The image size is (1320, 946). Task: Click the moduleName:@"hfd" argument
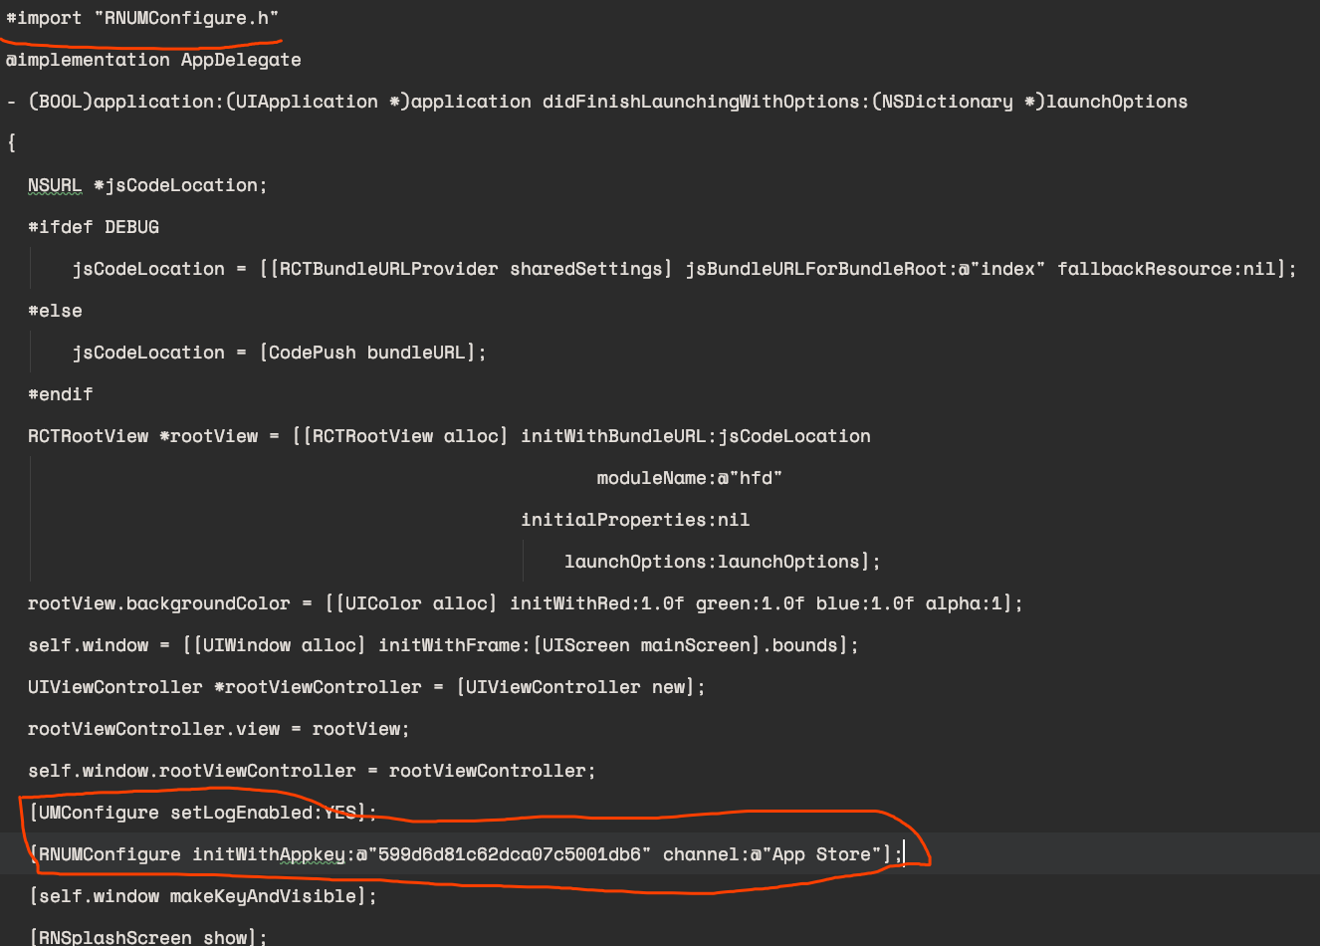(x=689, y=478)
